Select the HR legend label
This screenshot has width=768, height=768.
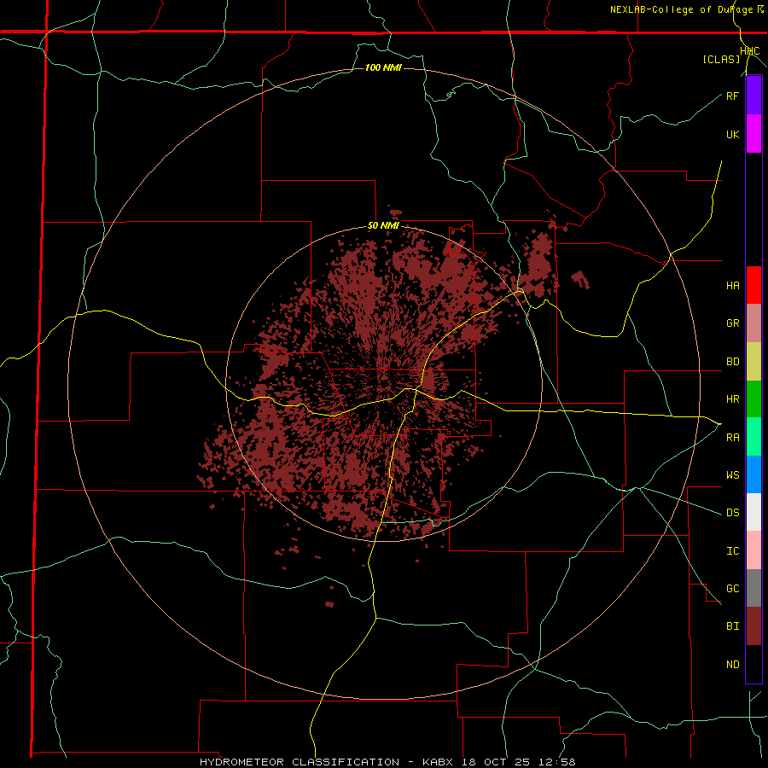(x=732, y=399)
